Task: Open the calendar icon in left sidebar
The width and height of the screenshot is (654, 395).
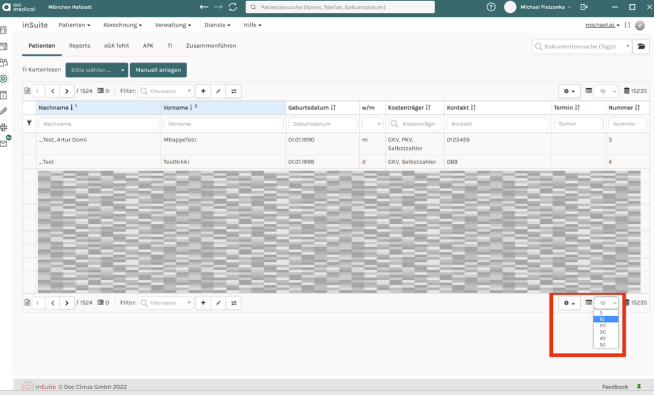Action: 4,46
